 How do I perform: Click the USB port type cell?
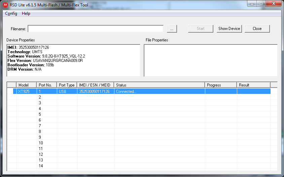[67, 91]
